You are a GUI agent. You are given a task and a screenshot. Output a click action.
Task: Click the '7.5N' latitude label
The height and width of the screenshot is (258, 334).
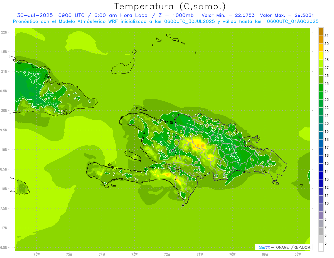4,208
